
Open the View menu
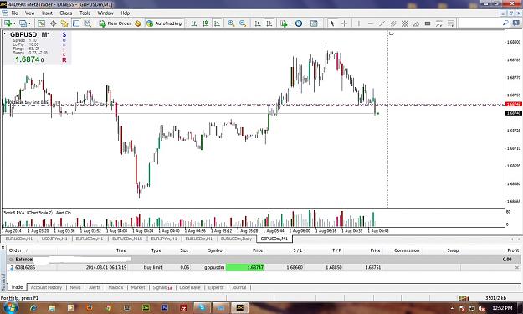tap(29, 13)
